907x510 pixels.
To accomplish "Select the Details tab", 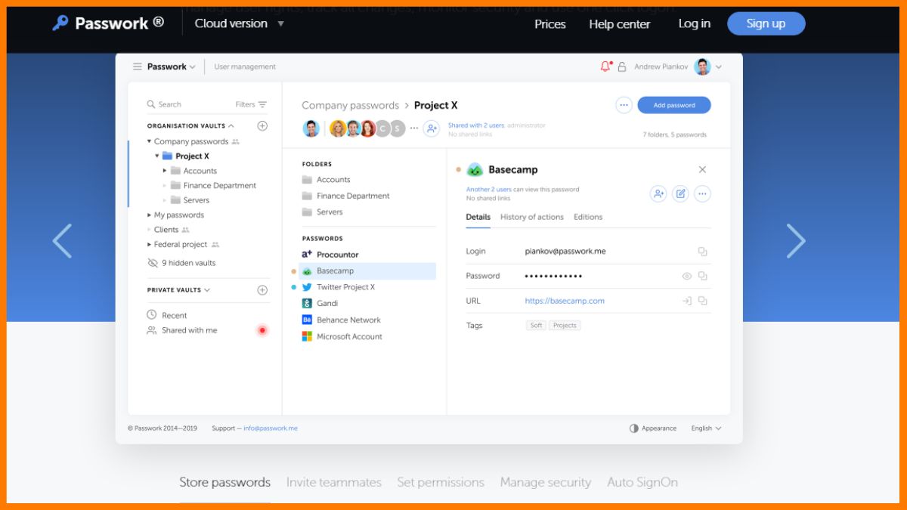I will [478, 217].
